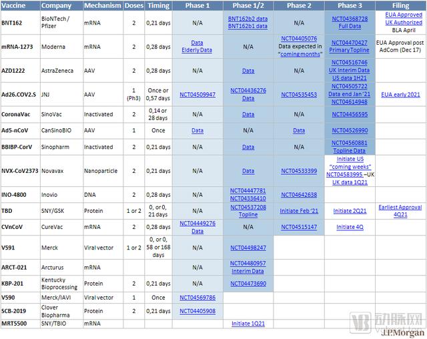Select the Kentucky Bioprocessing company cell
This screenshot has width=427, height=339.
tap(61, 284)
